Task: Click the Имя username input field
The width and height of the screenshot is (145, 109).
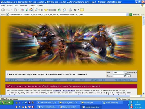Action: [x=118, y=72]
